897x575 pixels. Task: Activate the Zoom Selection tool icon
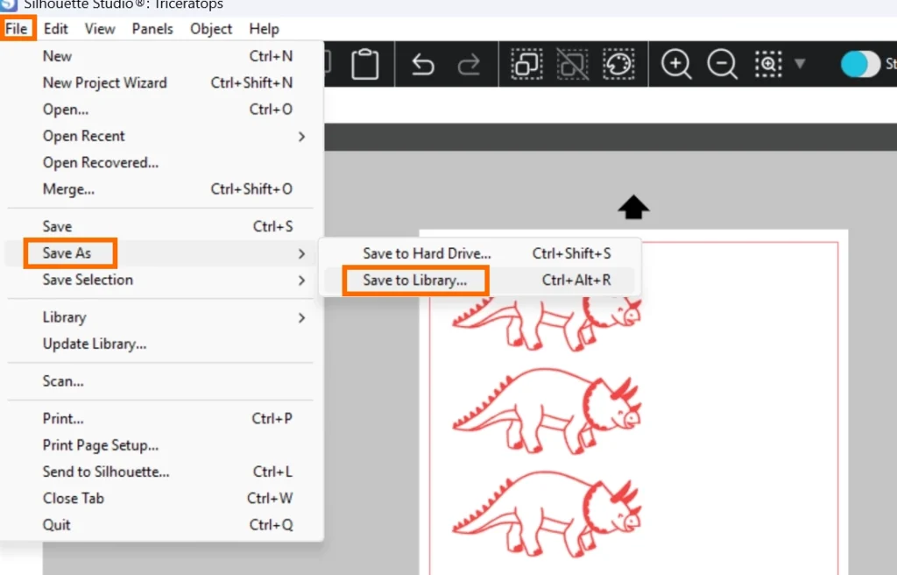pyautogui.click(x=768, y=64)
